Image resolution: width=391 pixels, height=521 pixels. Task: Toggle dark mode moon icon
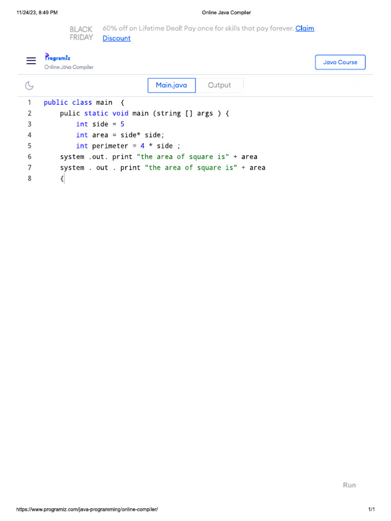(x=29, y=85)
